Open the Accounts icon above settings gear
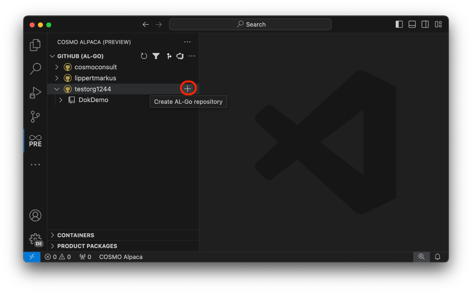Viewport: 472px width, 293px height. [x=35, y=216]
